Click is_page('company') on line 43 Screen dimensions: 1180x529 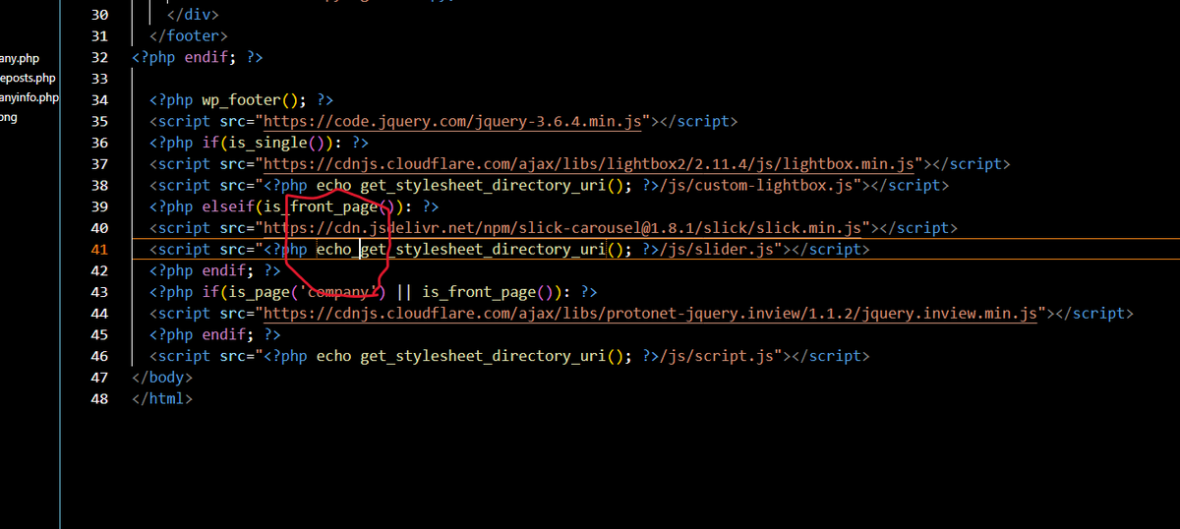[x=310, y=292]
